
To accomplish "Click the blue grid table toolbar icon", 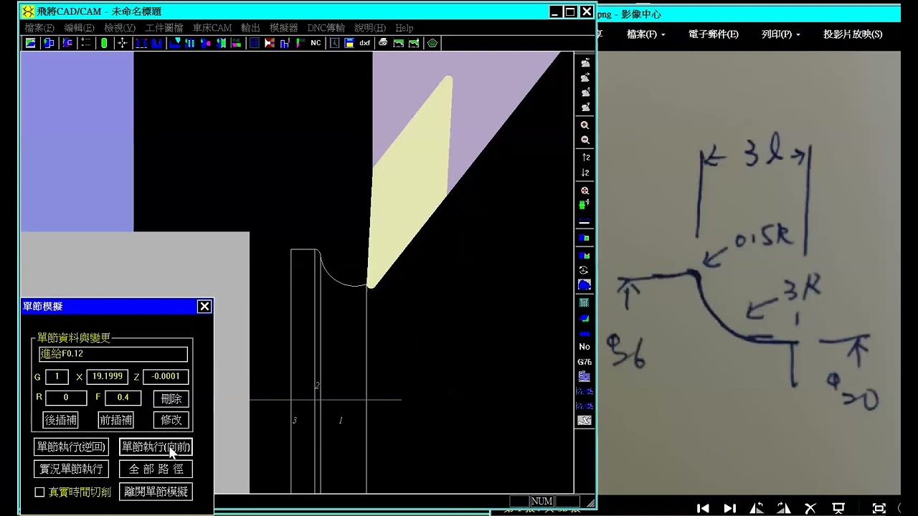I will tap(254, 43).
